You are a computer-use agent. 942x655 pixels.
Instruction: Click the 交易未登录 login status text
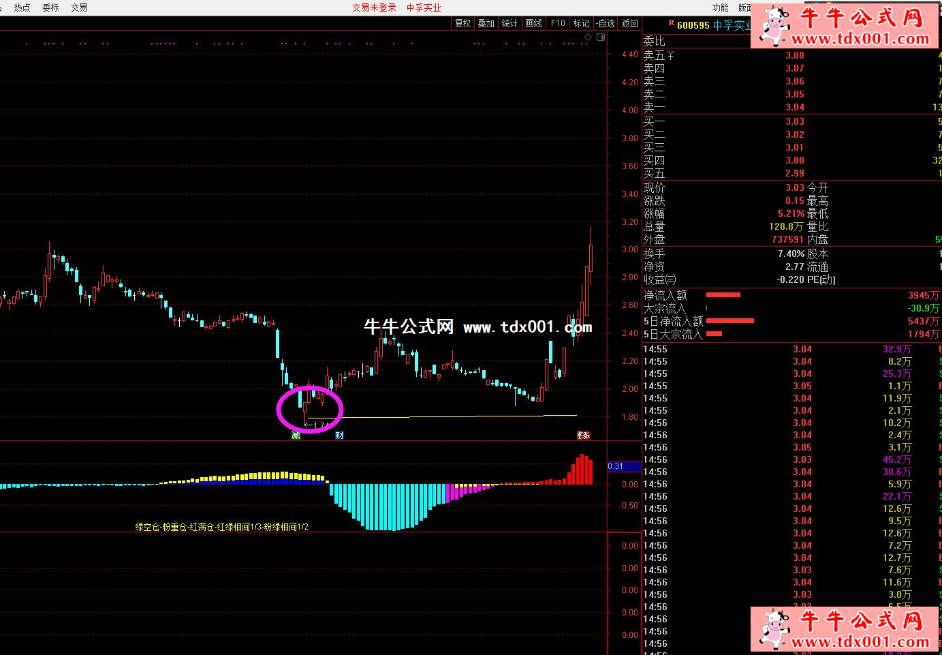pos(374,7)
